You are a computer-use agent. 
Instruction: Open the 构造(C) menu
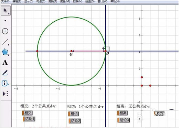[41, 1]
